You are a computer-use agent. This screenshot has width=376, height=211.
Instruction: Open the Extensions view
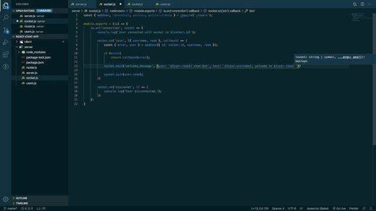tap(6, 55)
